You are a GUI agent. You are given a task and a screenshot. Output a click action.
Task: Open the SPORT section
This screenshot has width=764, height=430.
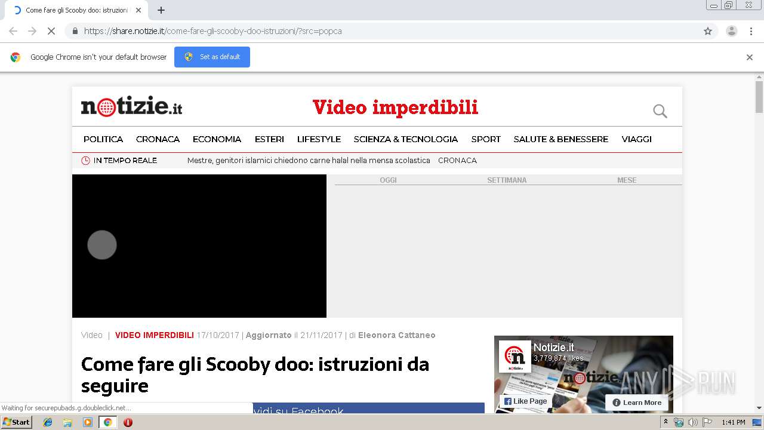coord(486,139)
